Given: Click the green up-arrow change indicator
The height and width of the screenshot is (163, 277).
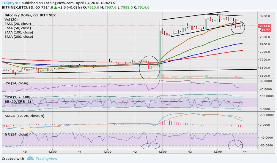Looking at the screenshot, I should pos(56,7).
